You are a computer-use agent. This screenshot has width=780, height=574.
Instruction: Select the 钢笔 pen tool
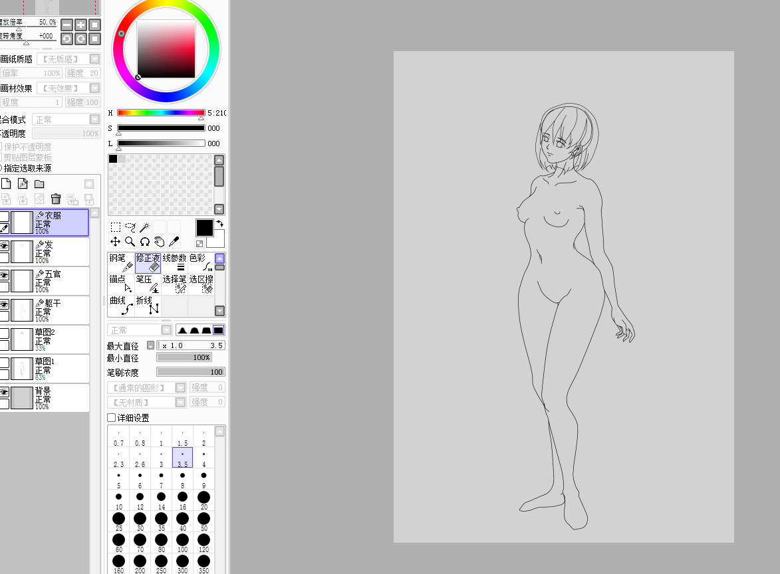tap(122, 263)
